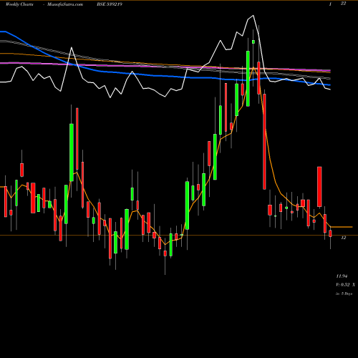Image resolution: width=358 pixels, height=358 pixels.
Task: Click the "in 5 Days" label
Action: 344,294
